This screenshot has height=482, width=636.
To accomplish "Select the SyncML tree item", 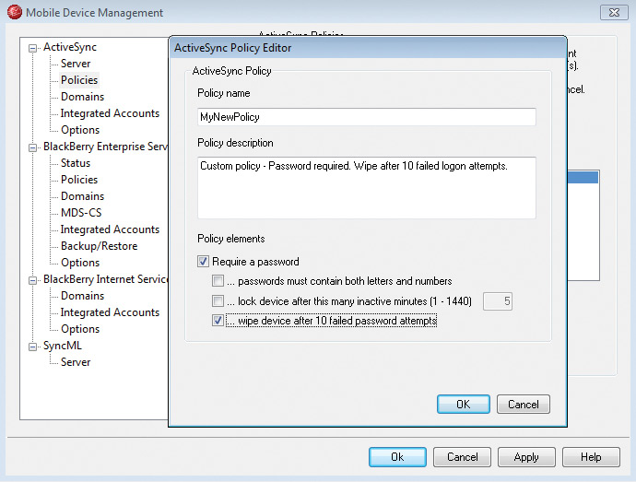I will [x=63, y=346].
